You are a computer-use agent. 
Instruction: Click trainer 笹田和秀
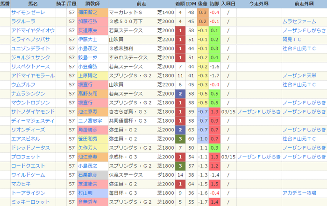click(88, 139)
